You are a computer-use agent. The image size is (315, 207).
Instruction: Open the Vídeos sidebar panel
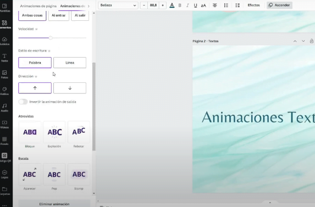(4, 124)
